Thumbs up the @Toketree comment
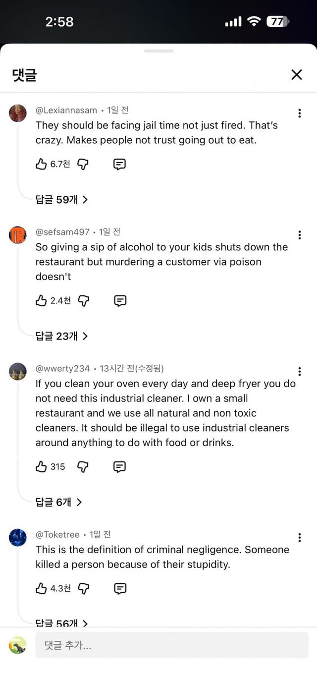This screenshot has width=317, height=688. (x=41, y=588)
